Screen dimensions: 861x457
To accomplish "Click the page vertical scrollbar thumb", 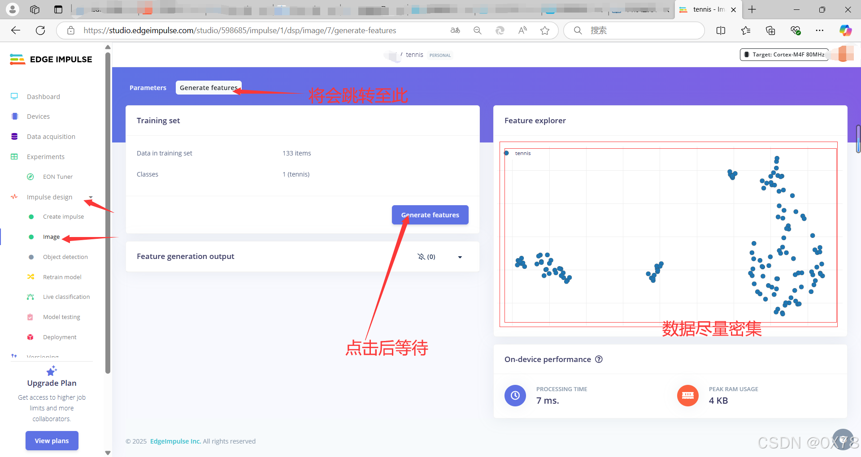I will 858,139.
